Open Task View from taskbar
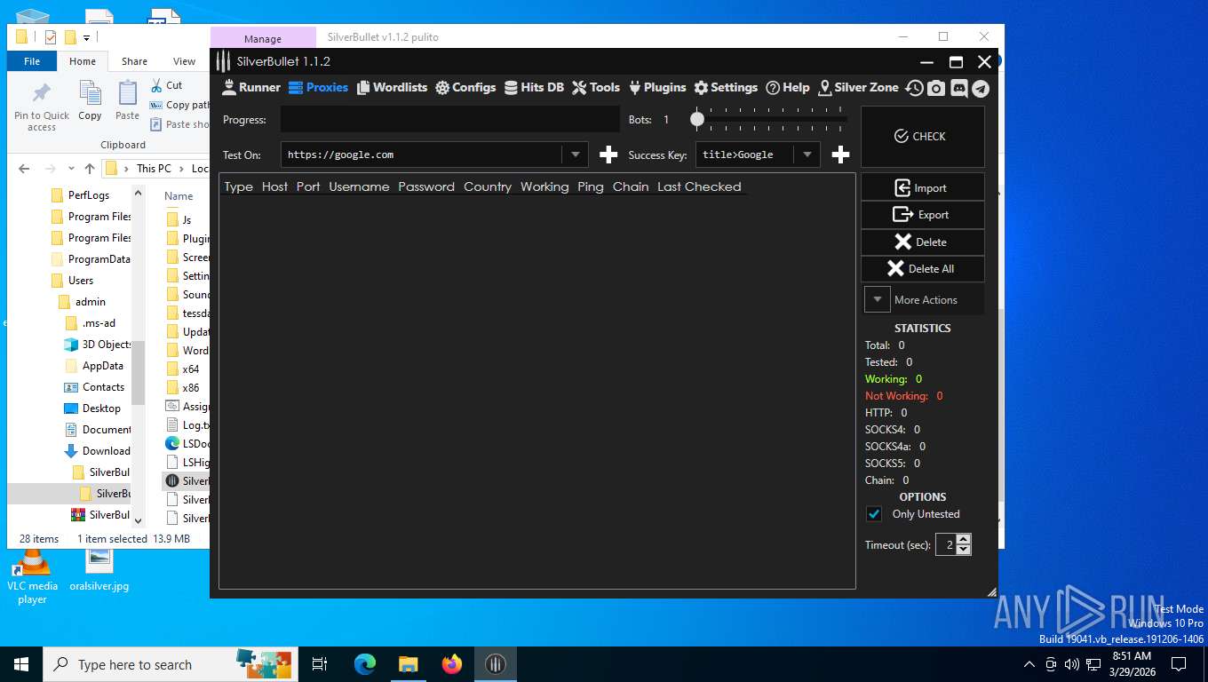The height and width of the screenshot is (682, 1208). pos(320,664)
